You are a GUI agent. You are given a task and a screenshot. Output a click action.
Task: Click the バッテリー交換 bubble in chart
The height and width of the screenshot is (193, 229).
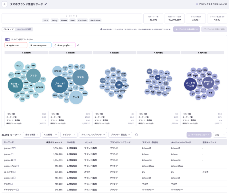coord(190,84)
